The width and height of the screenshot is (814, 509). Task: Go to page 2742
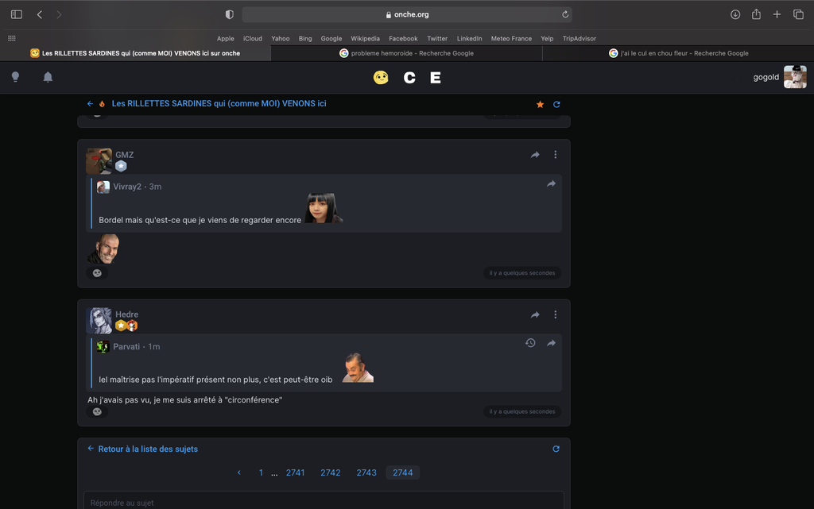click(x=330, y=472)
